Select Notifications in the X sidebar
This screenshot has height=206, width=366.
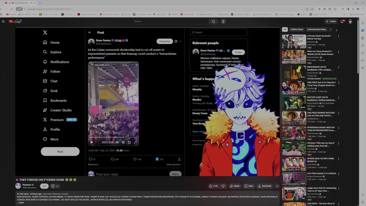[x=56, y=62]
